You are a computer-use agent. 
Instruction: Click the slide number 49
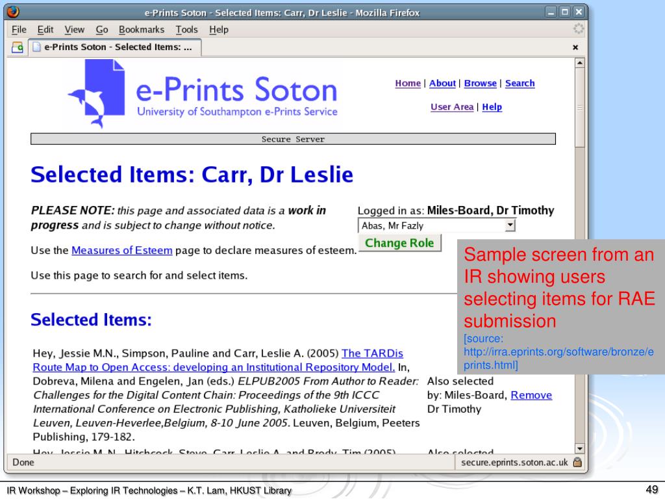coord(652,489)
